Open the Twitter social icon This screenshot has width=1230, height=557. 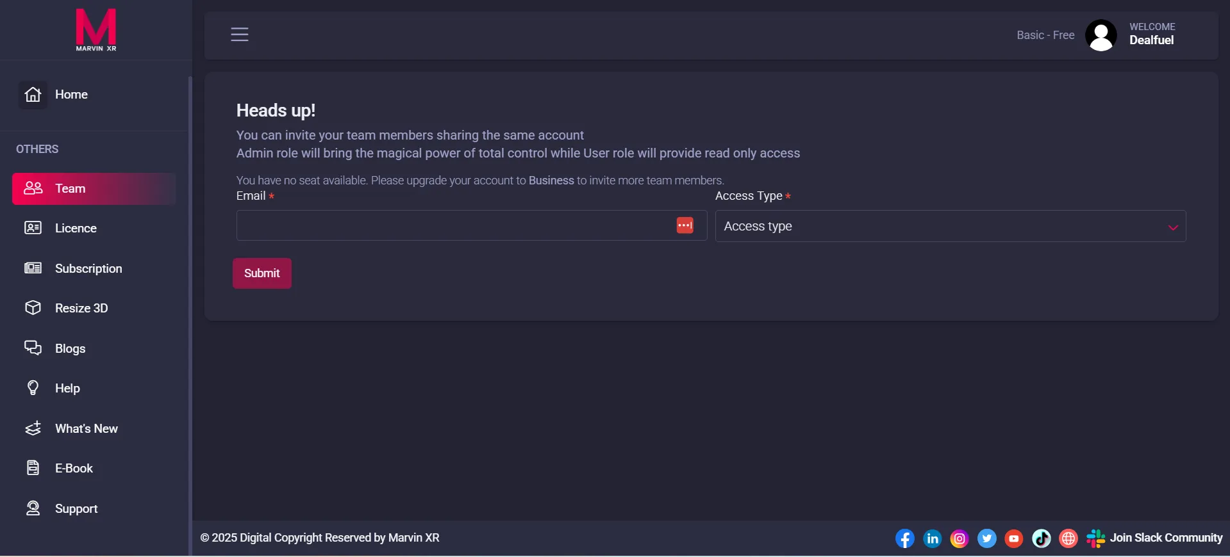coord(986,538)
